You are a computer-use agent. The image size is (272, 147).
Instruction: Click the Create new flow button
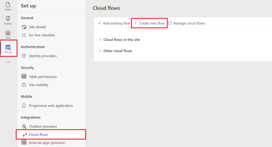(x=149, y=23)
